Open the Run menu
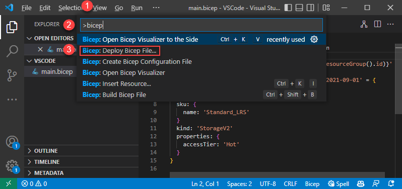The width and height of the screenshot is (402, 189). [137, 8]
